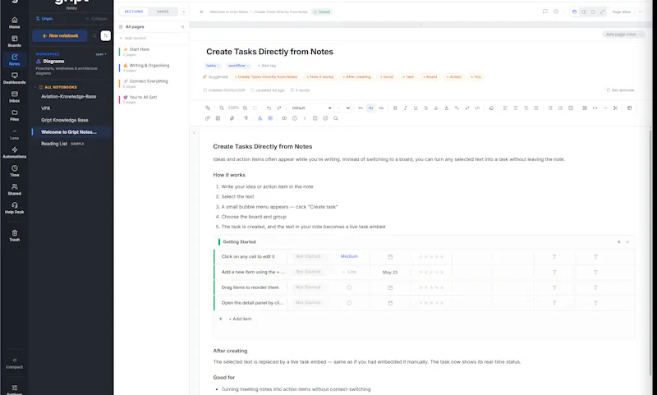
Task: Click the Redo arrow in toolbar
Action: (x=279, y=108)
